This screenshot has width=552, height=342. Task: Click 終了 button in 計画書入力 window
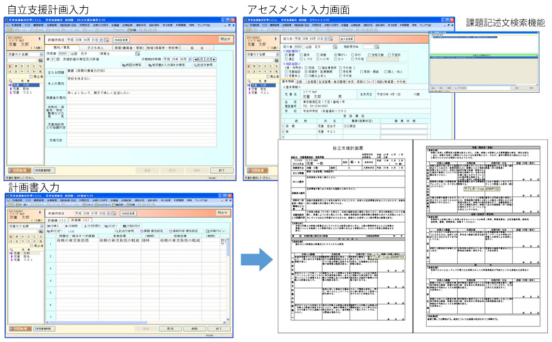coord(219,329)
